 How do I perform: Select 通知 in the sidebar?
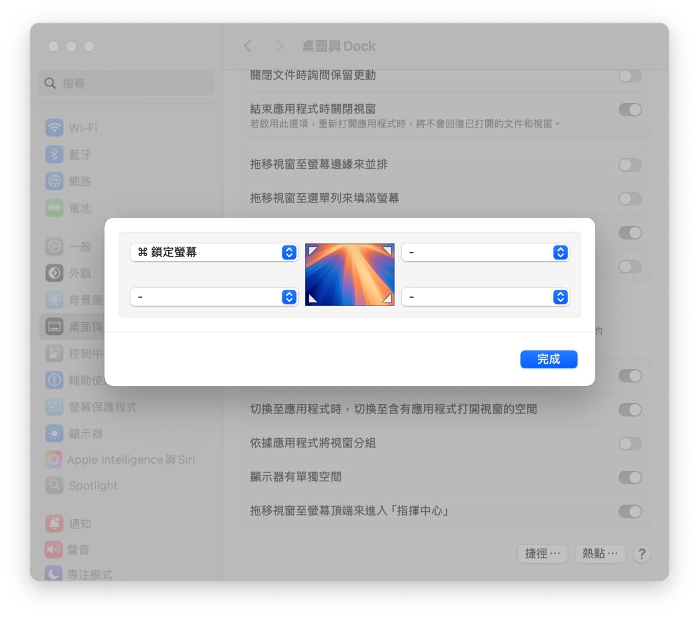tap(127, 524)
